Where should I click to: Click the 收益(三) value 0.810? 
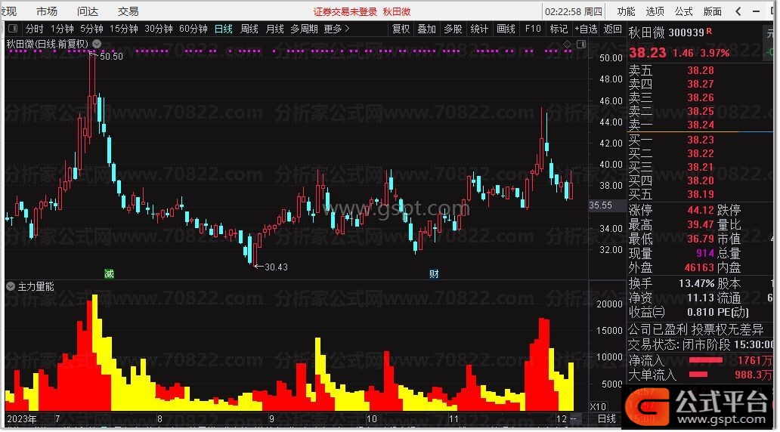pos(701,312)
